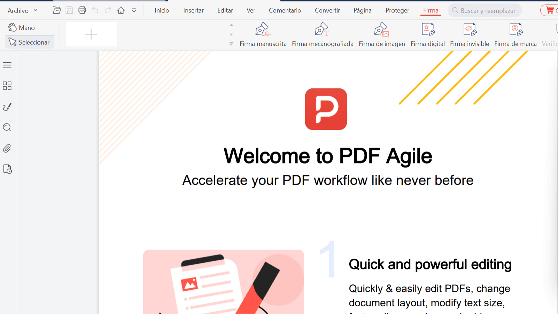558x314 pixels.
Task: Click the open file folder icon
Action: pyautogui.click(x=56, y=10)
